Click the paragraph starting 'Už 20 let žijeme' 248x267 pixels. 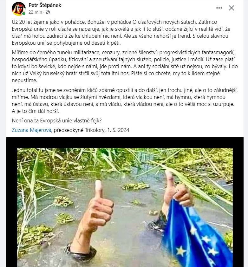[x=121, y=32]
